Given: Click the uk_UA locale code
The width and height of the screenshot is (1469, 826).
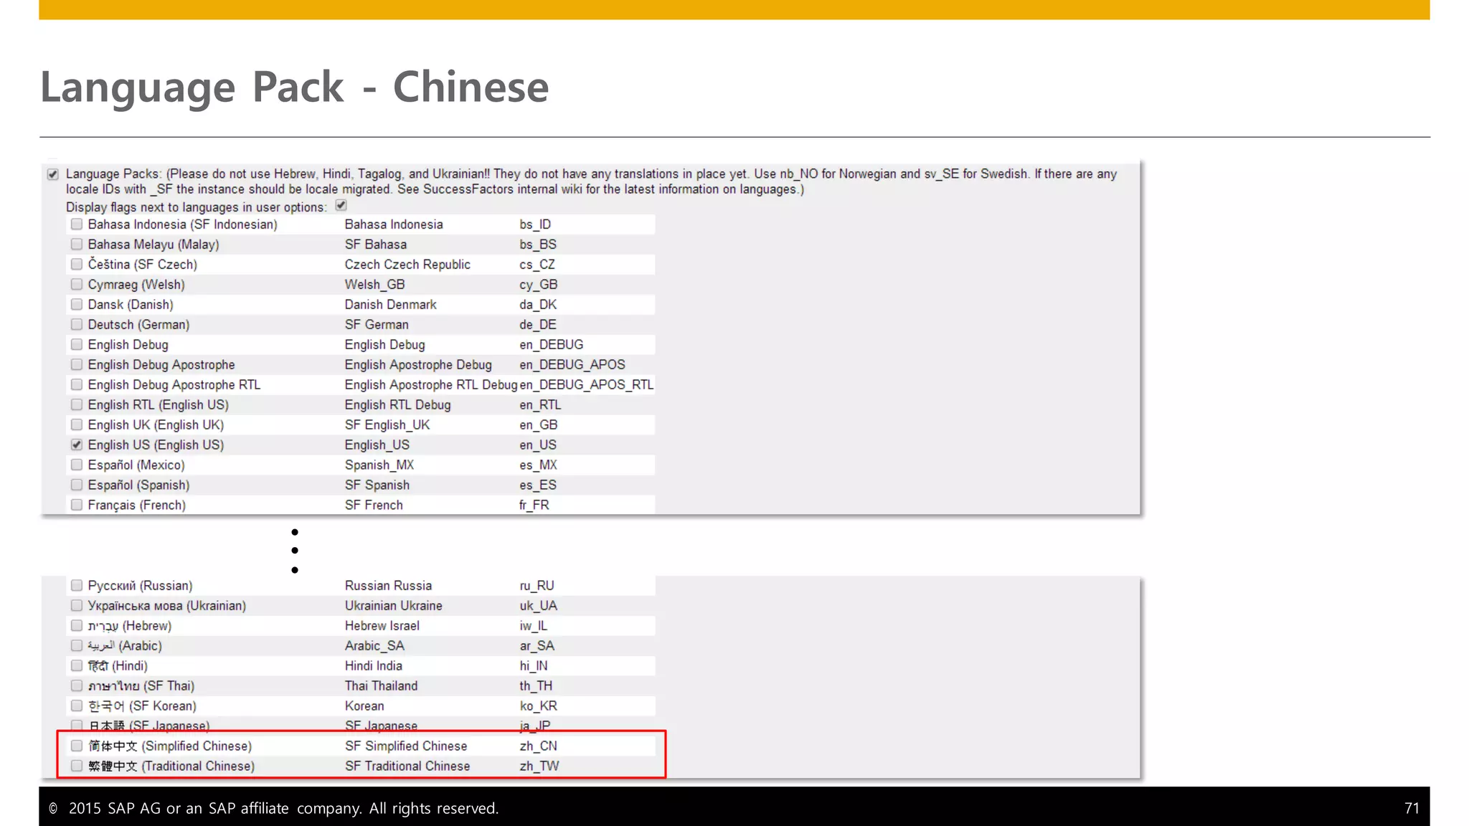Looking at the screenshot, I should (x=539, y=607).
